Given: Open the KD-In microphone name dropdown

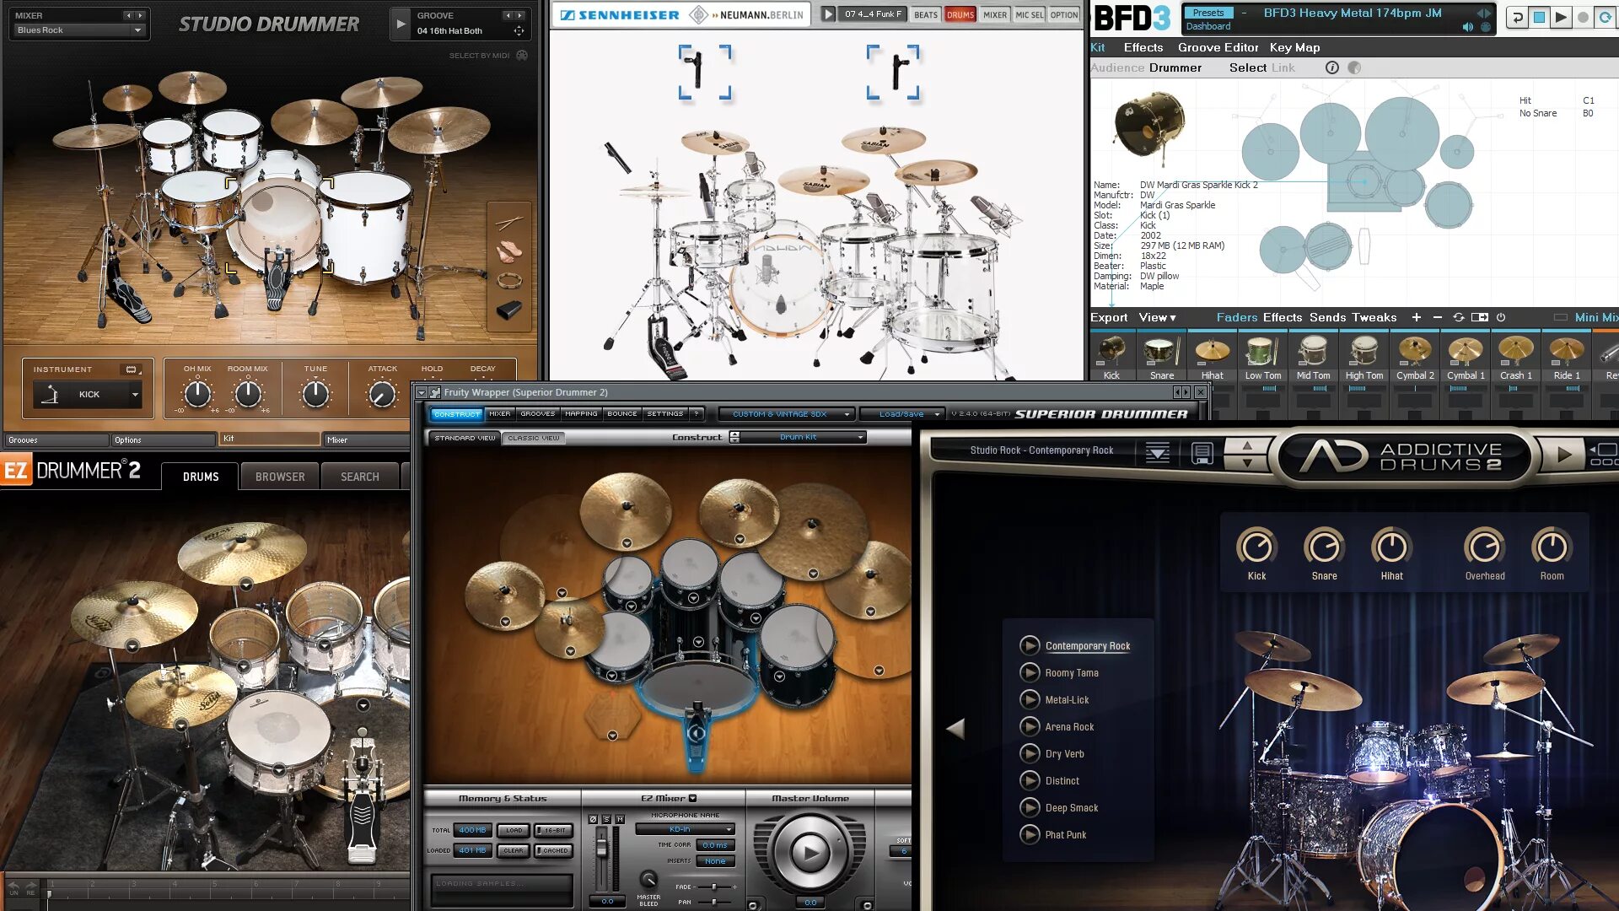Looking at the screenshot, I should point(685,830).
